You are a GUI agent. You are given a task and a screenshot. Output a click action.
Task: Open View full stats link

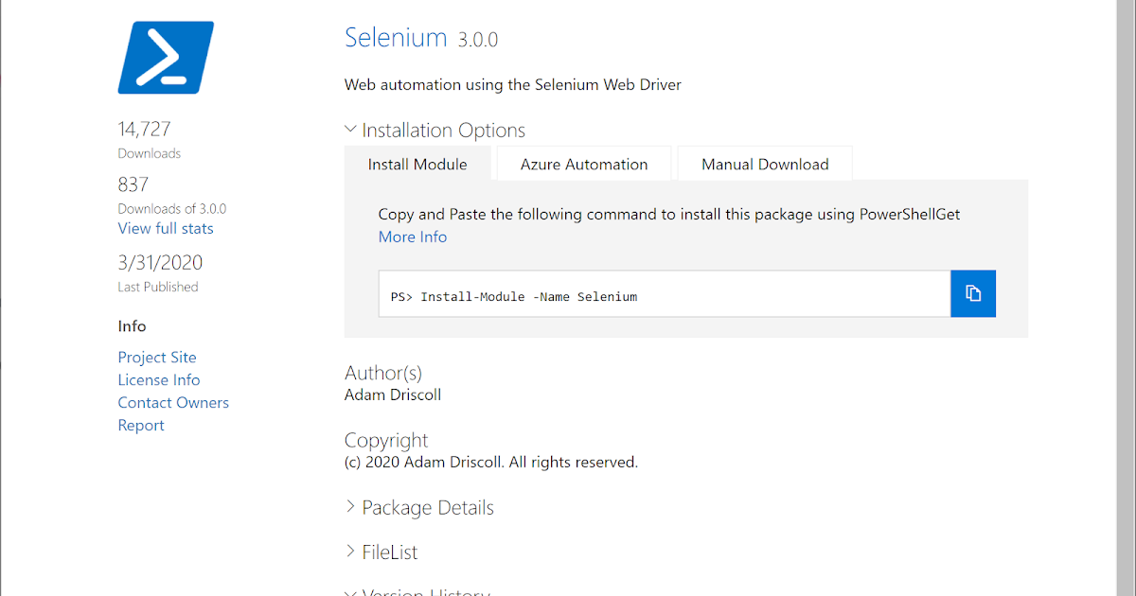pyautogui.click(x=166, y=229)
